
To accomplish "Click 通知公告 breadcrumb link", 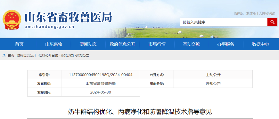I will pyautogui.click(x=83, y=55).
